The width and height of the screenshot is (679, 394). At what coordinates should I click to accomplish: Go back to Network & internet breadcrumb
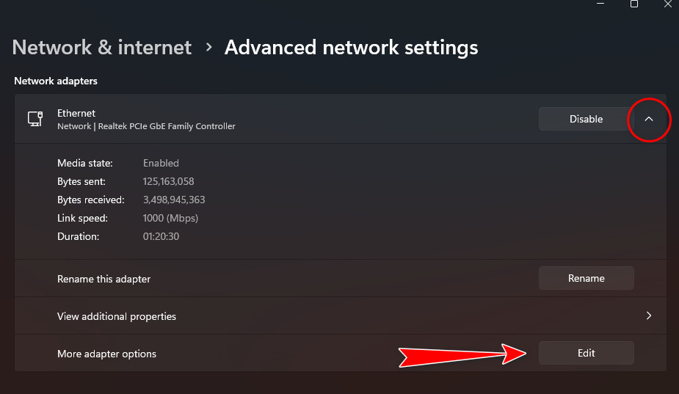tap(102, 48)
